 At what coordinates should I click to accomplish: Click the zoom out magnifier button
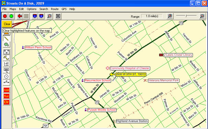click(202, 16)
